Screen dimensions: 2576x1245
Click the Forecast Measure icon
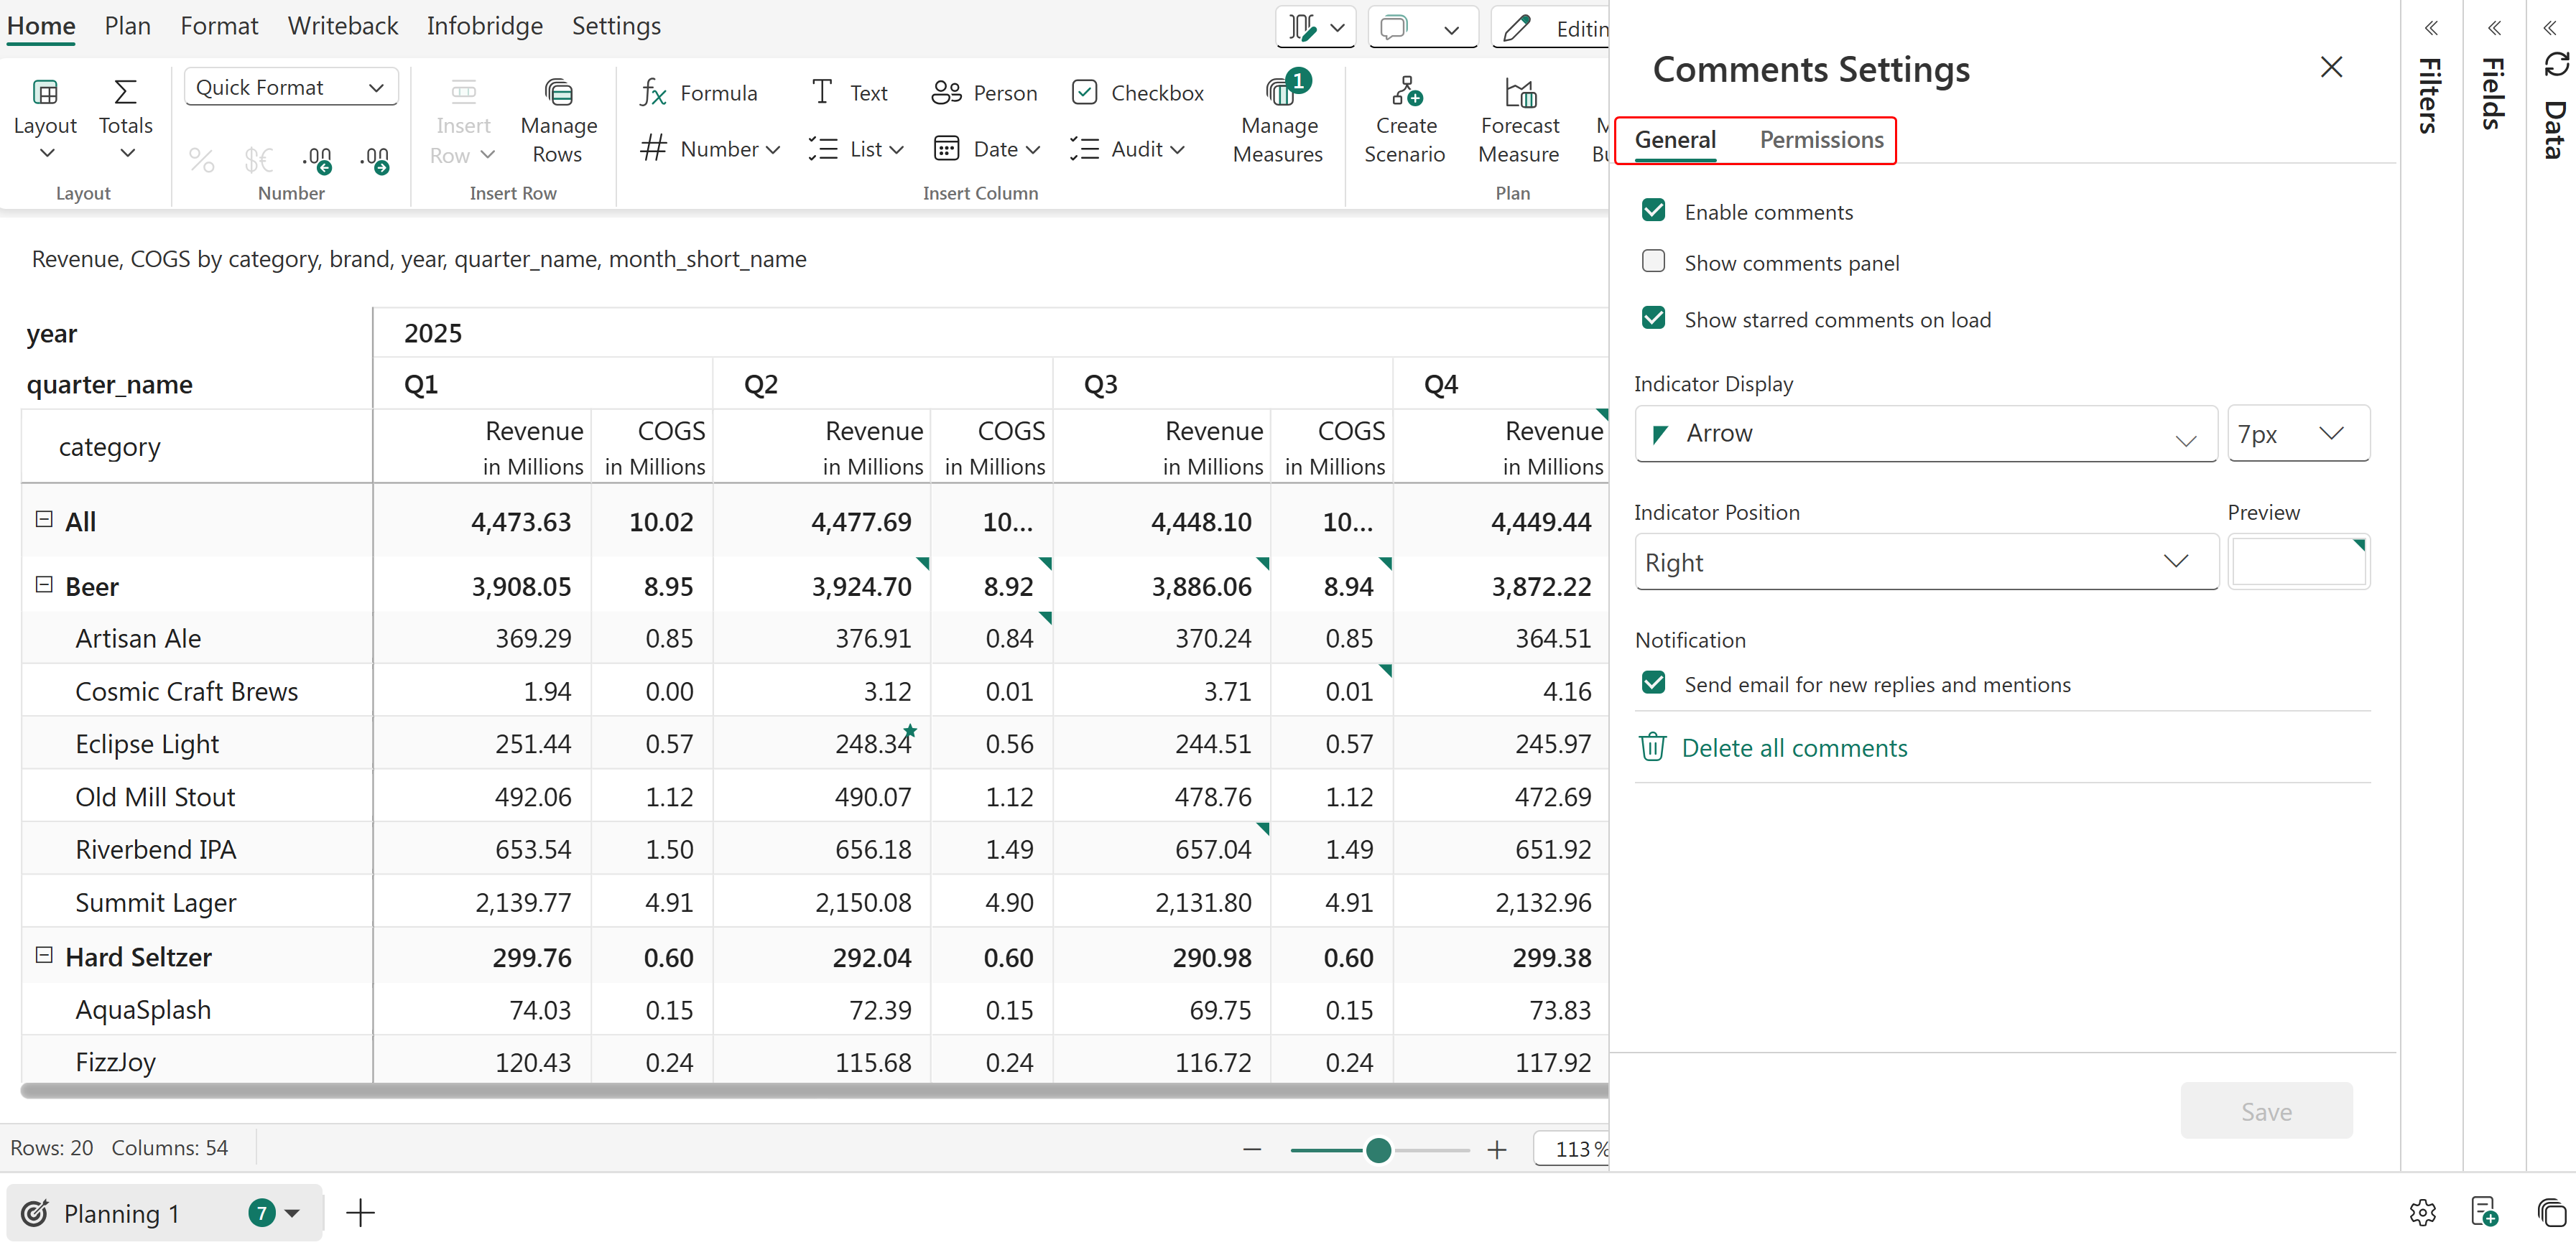(1519, 93)
